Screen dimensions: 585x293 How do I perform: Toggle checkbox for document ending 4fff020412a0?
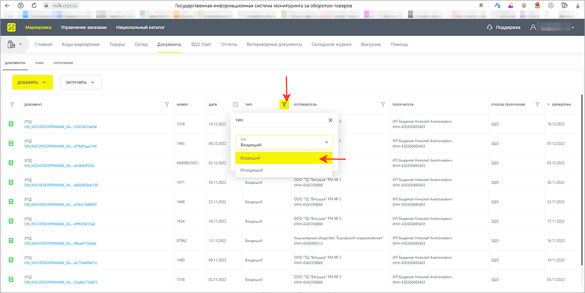pos(11,221)
